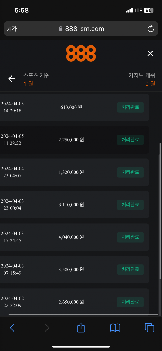Tap the padlock icon in the address bar

coord(61,29)
